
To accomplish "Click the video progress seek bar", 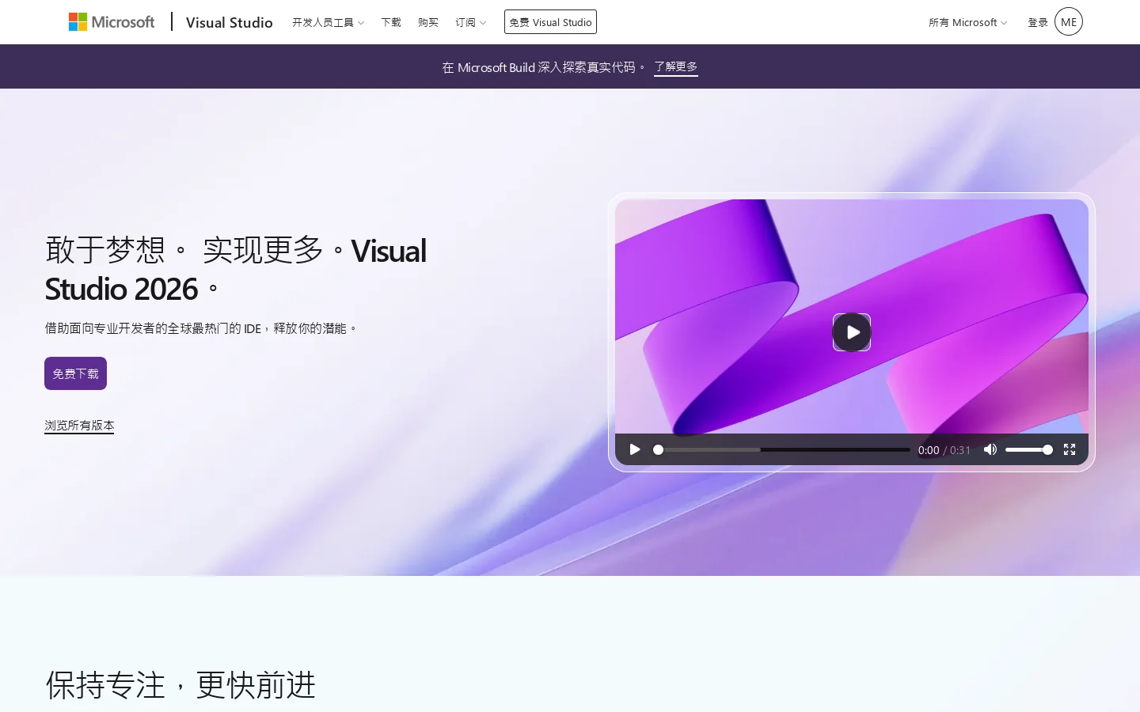I will click(782, 449).
